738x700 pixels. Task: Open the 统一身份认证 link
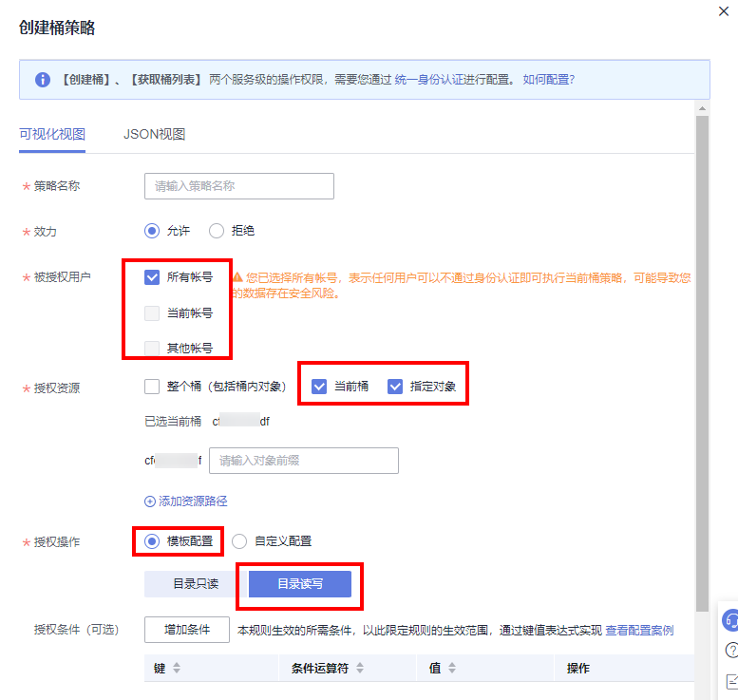click(x=428, y=80)
